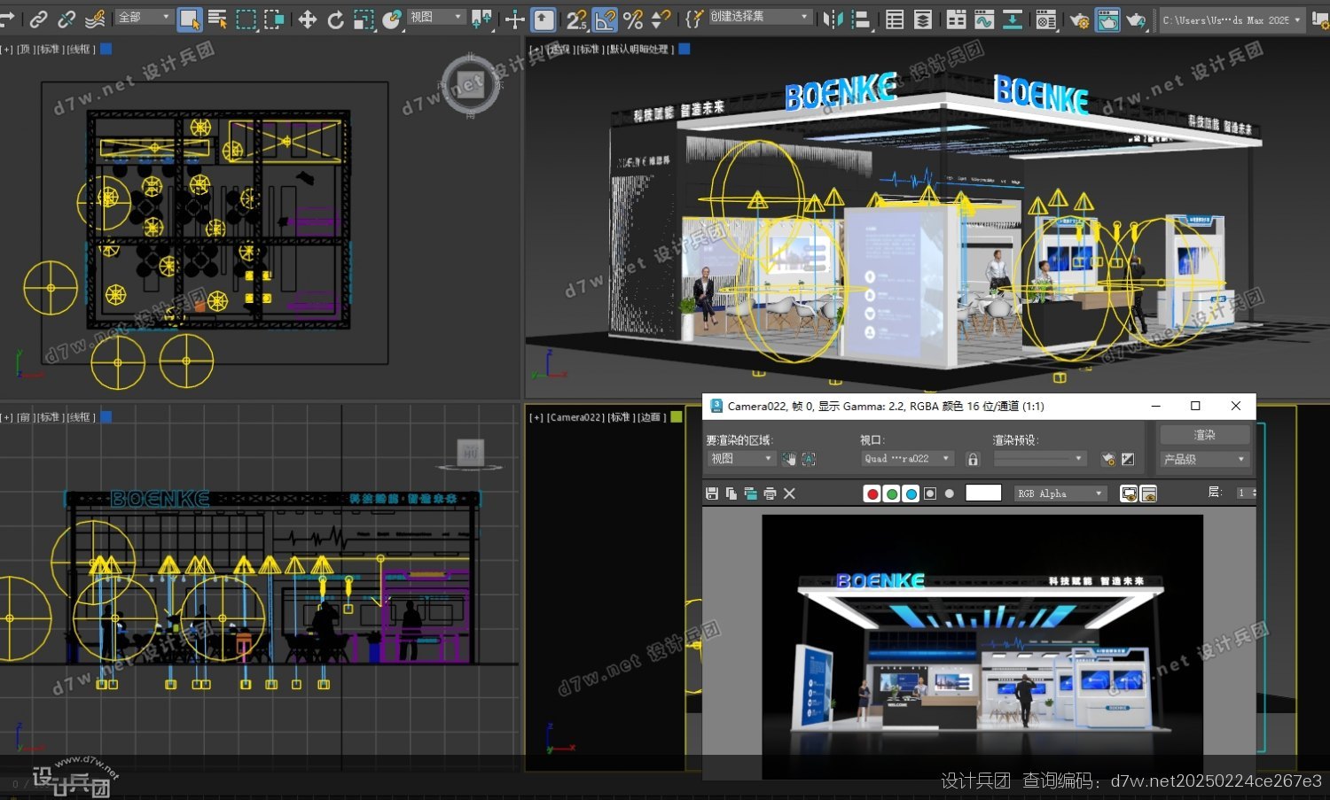Toggle the Lock to Viewport padlock

pyautogui.click(x=973, y=459)
